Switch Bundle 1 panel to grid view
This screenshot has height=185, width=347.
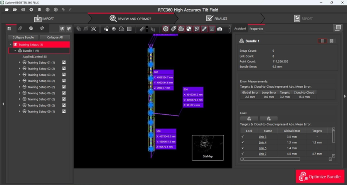[332, 41]
